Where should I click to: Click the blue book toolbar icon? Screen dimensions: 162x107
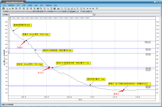point(91,9)
